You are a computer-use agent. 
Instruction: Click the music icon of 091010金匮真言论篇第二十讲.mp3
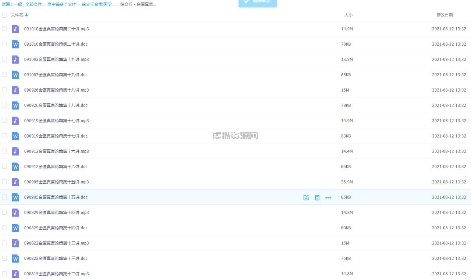[x=15, y=29]
